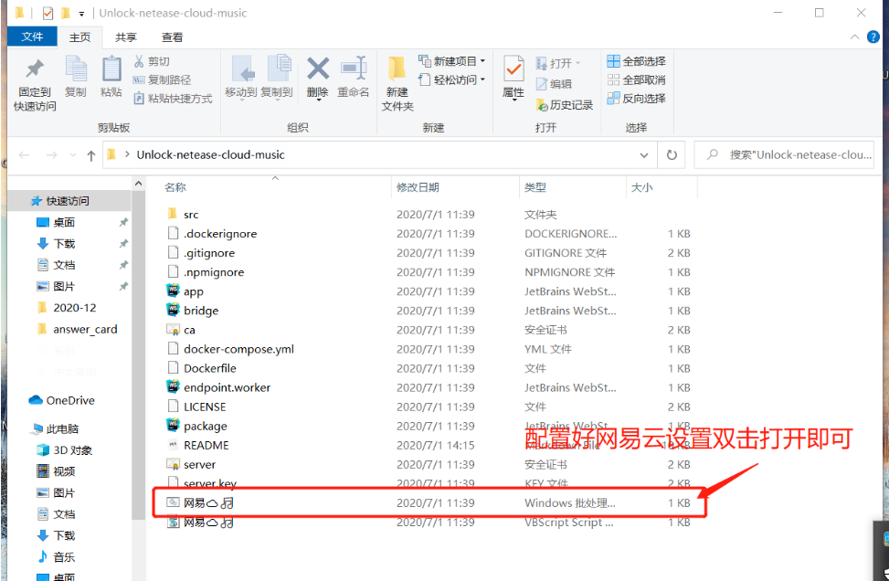The width and height of the screenshot is (889, 581).
Task: Open 视频 videos in navigation pane
Action: click(x=56, y=471)
